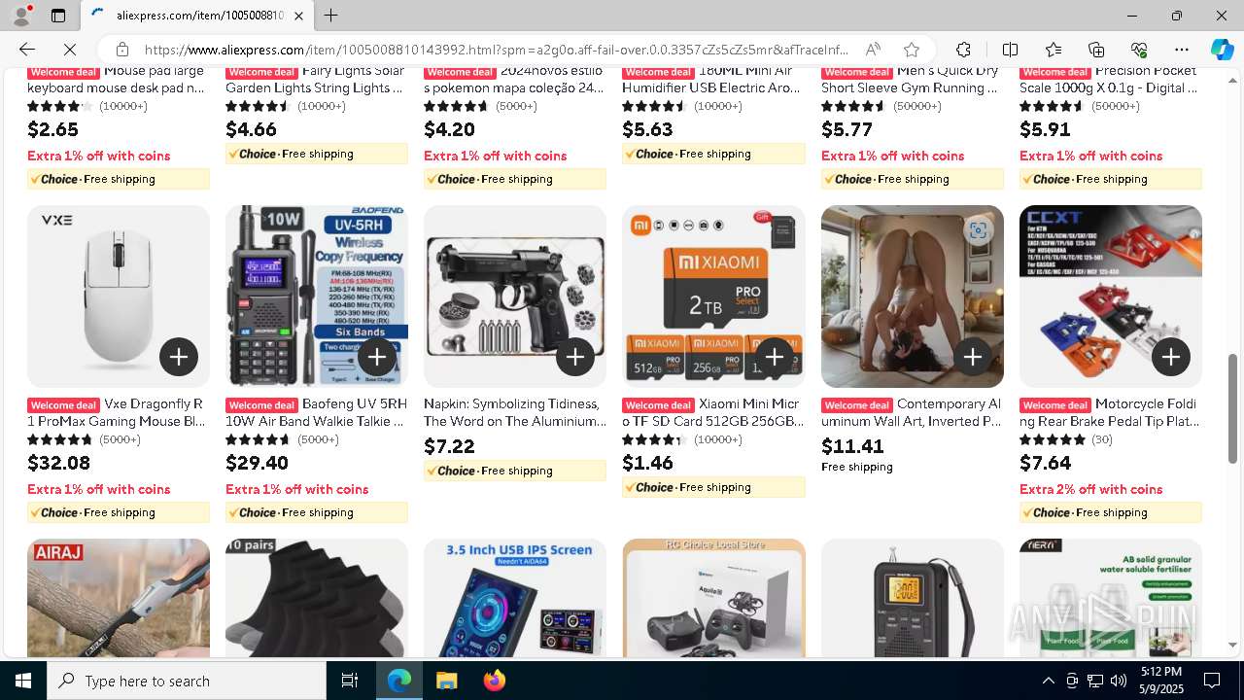Open tab actions menu button
Viewport: 1244px width, 700px height.
pos(58,16)
